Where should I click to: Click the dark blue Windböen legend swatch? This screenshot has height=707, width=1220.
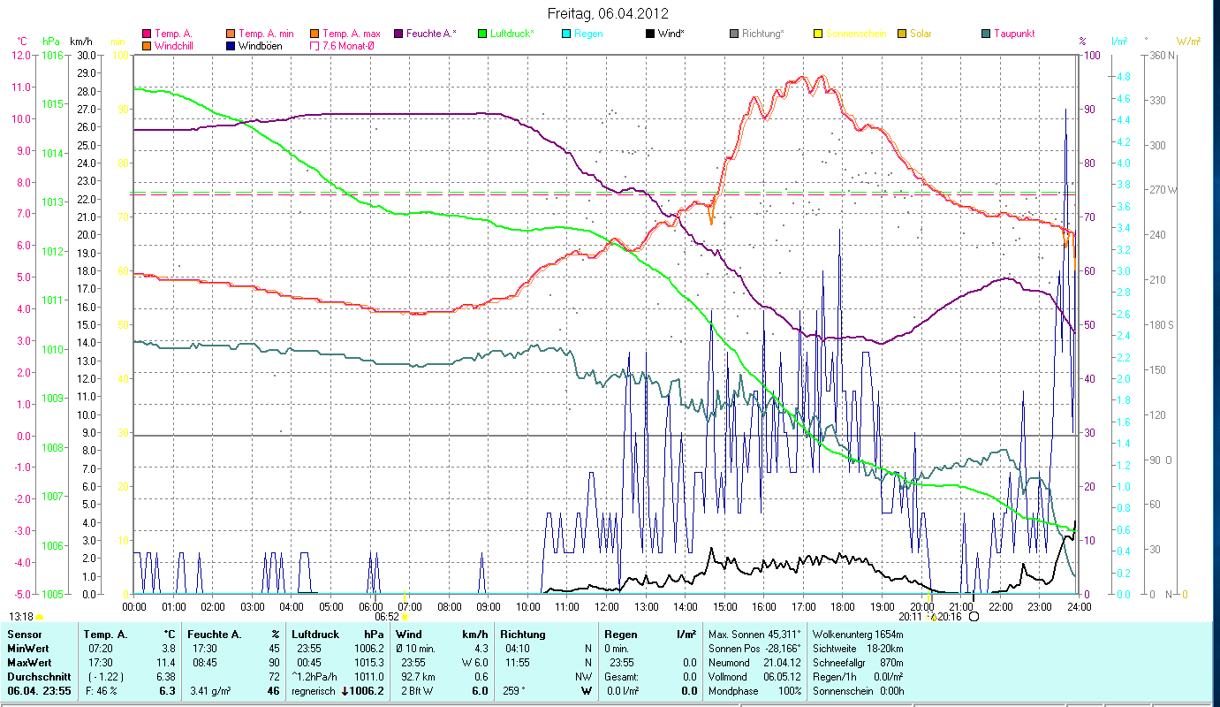pyautogui.click(x=231, y=45)
